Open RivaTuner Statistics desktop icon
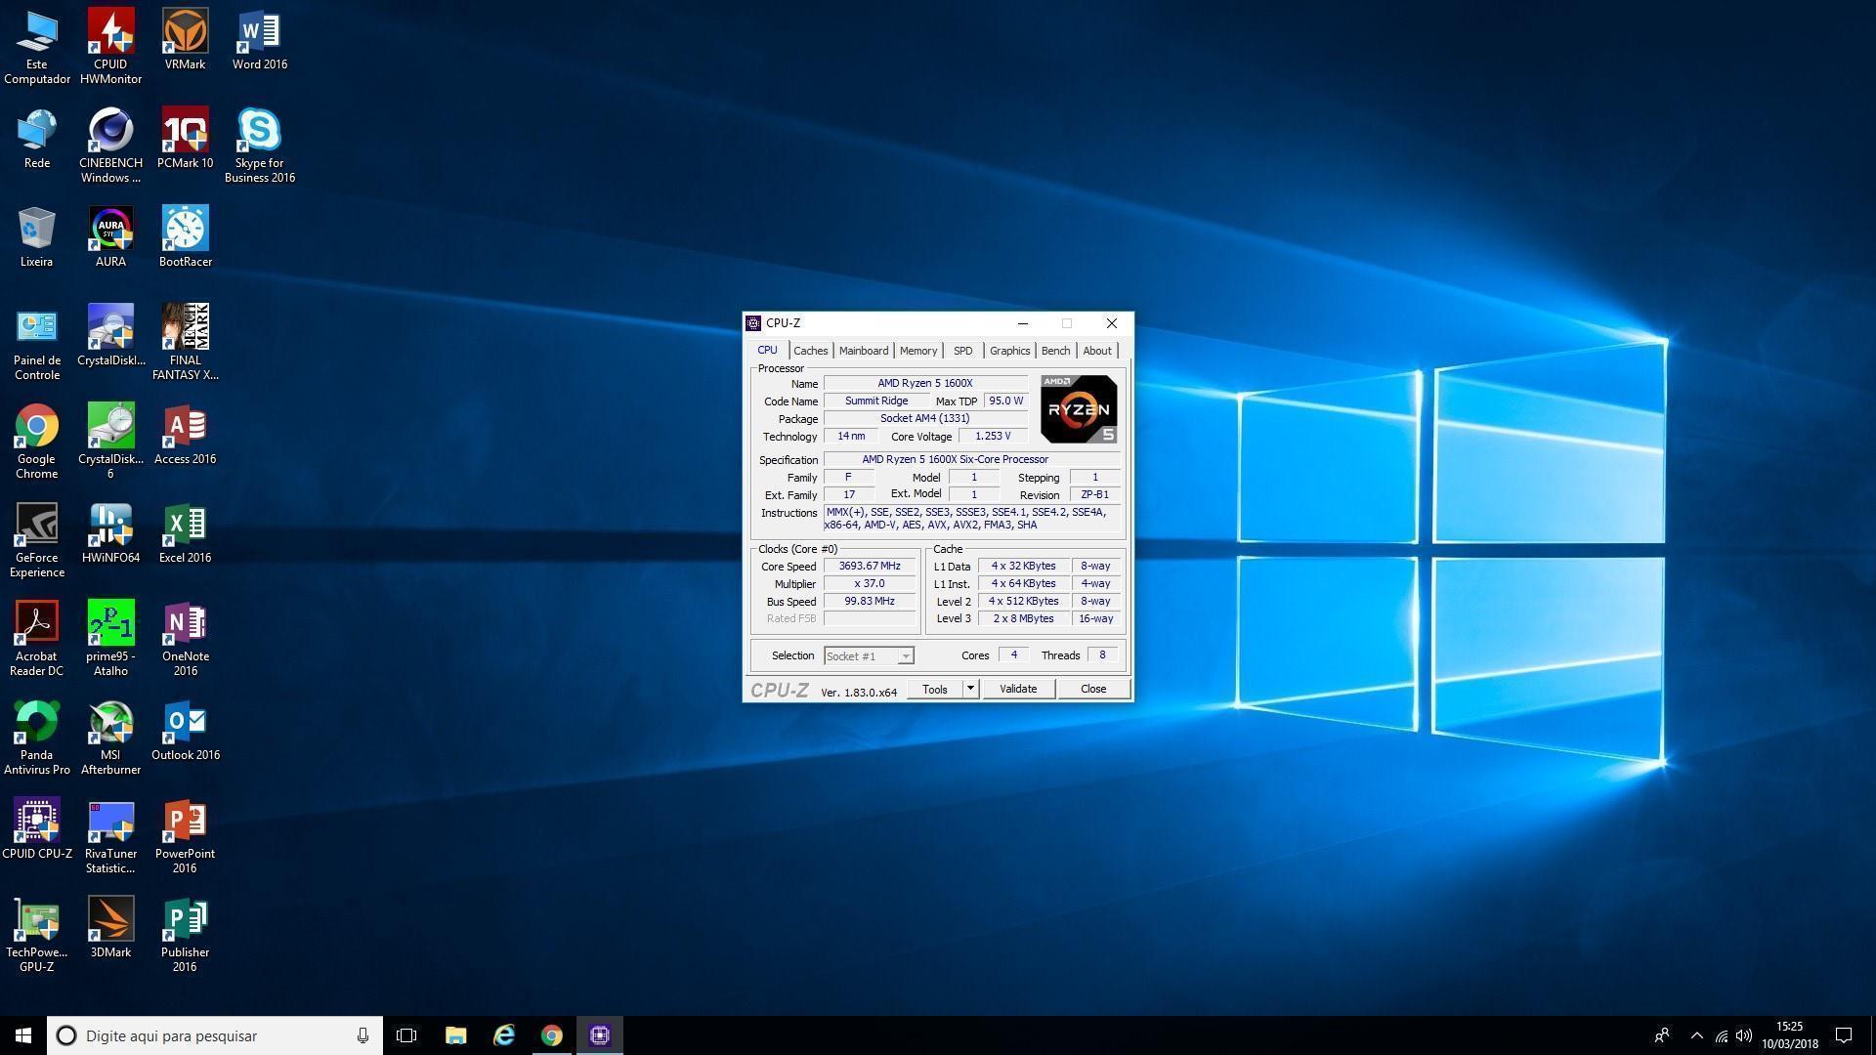The height and width of the screenshot is (1055, 1876). click(110, 835)
